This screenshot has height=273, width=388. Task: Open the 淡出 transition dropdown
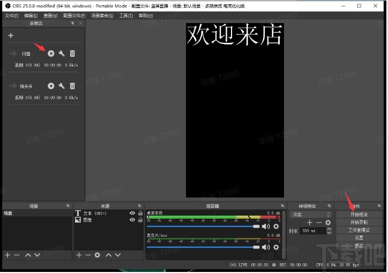click(310, 215)
